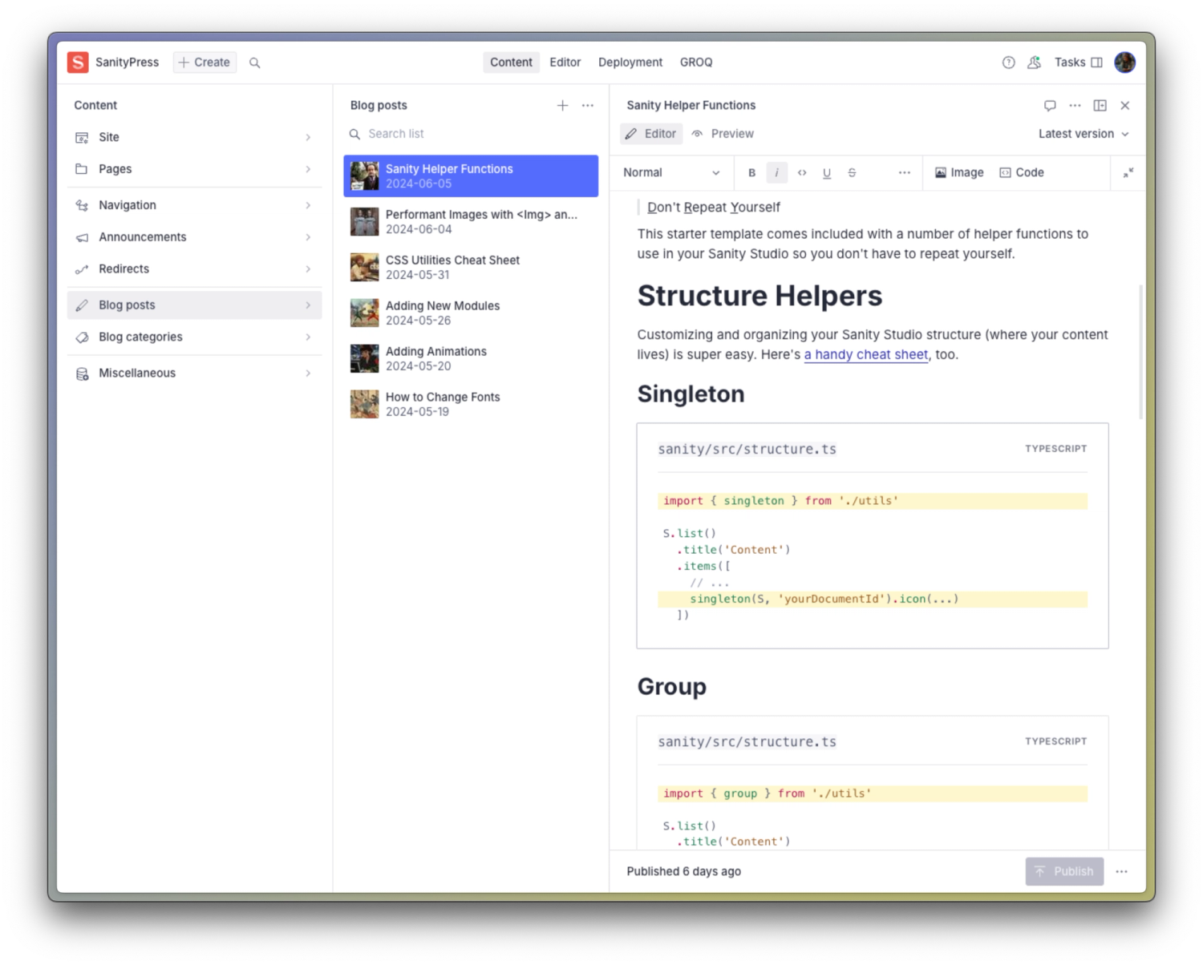Toggle bold formatting
Image resolution: width=1203 pixels, height=965 pixels.
point(751,172)
